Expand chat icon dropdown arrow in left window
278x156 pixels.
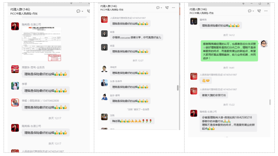click(x=82, y=11)
